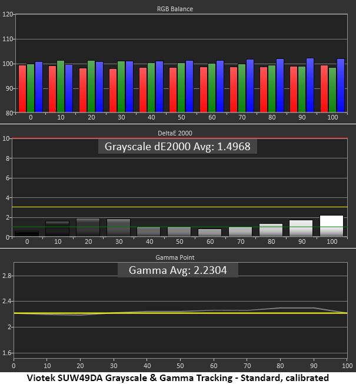Click the 120 label on RGB Balance axis
356x384 pixels.
7,14
